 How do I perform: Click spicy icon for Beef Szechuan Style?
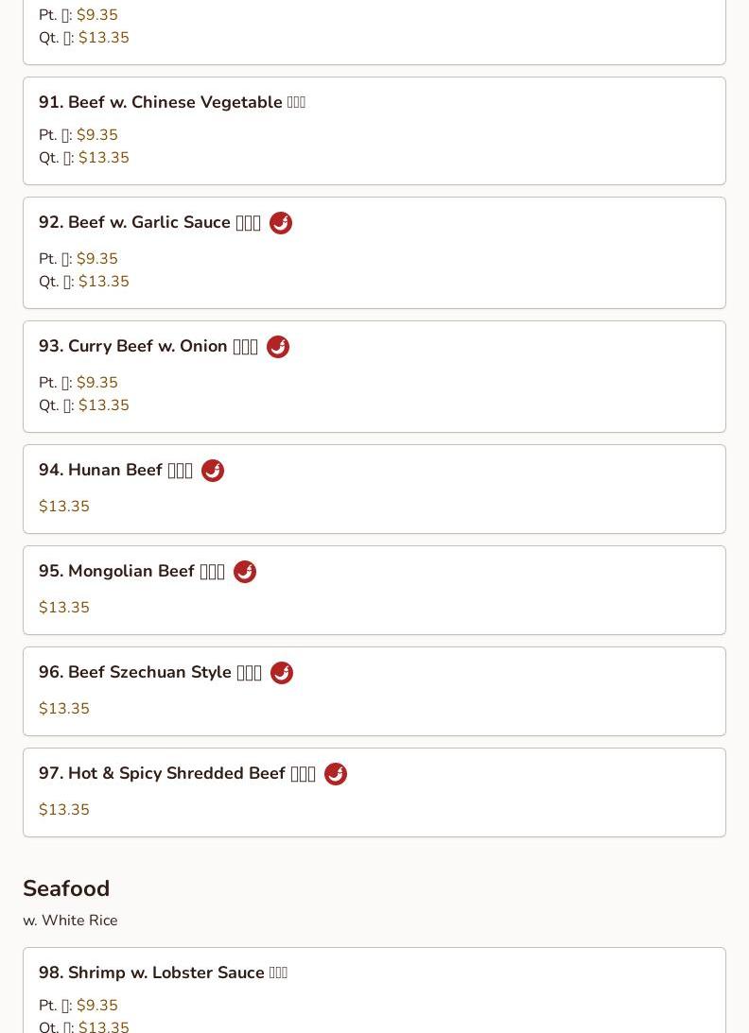[x=282, y=673]
